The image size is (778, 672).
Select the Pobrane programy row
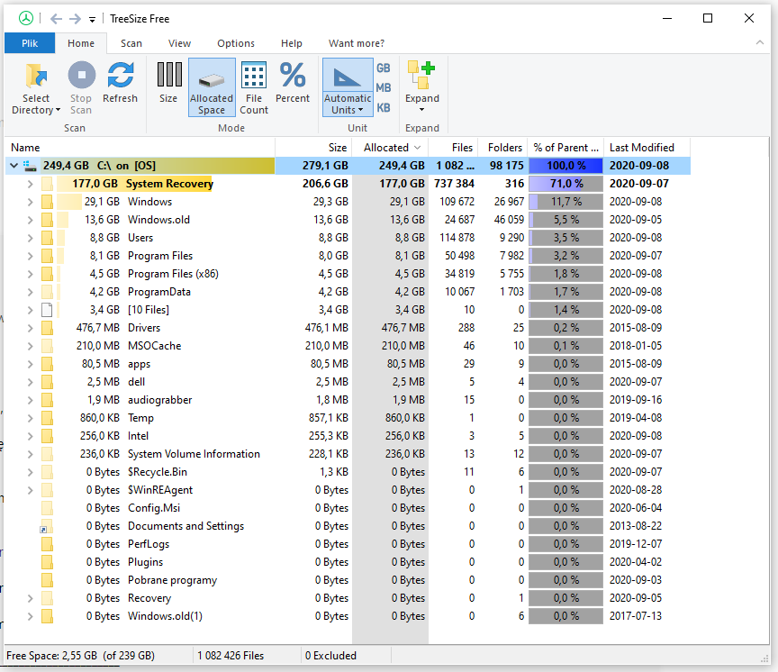[348, 580]
